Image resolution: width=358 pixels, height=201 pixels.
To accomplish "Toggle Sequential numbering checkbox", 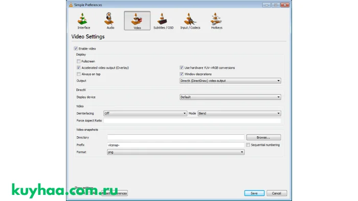I will tap(248, 145).
